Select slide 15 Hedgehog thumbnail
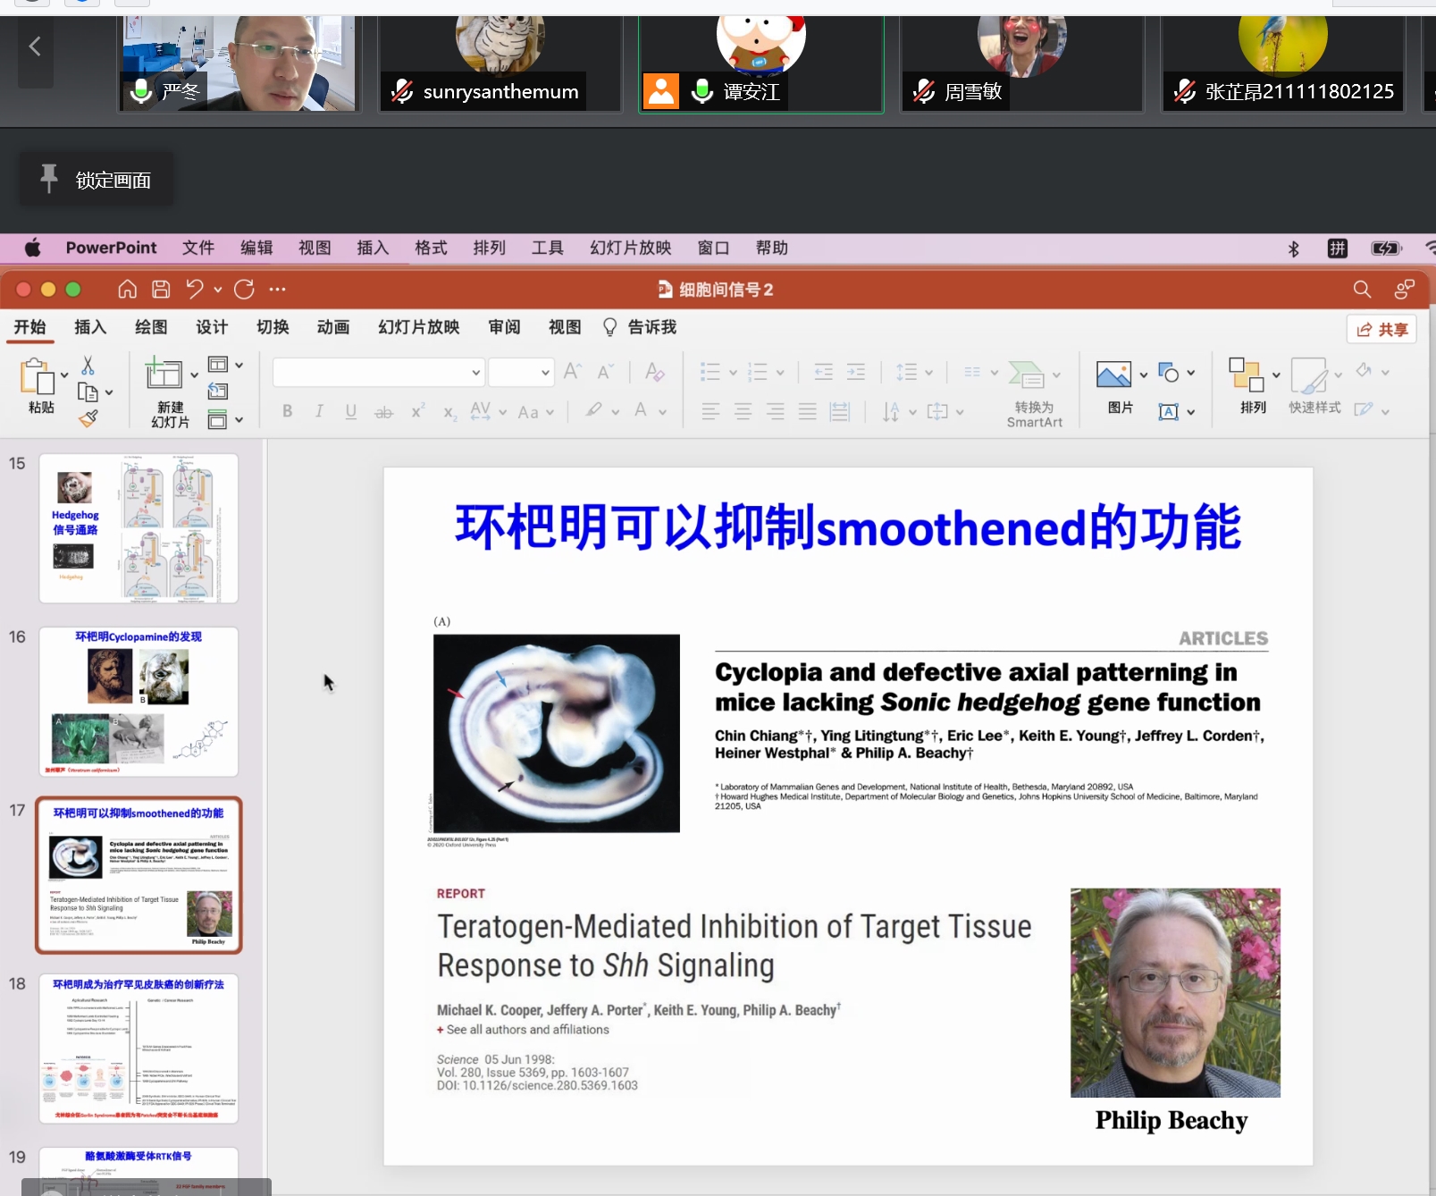Viewport: 1436px width, 1196px height. click(x=139, y=528)
